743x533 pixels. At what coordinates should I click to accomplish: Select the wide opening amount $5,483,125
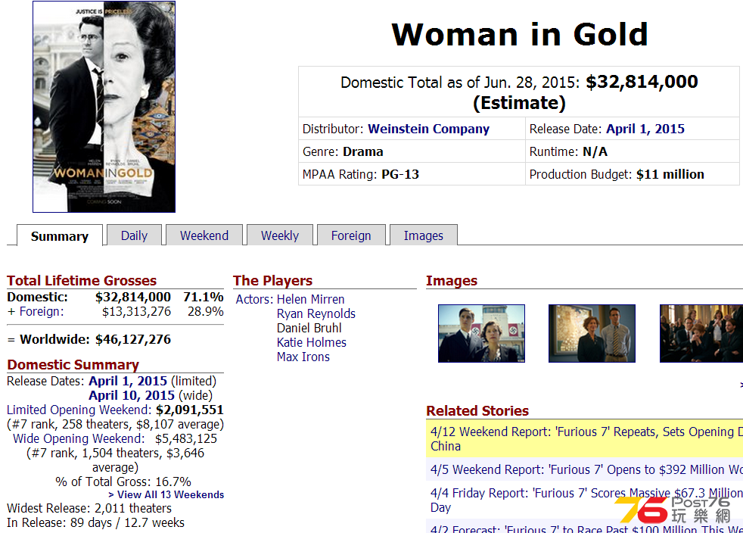(186, 438)
